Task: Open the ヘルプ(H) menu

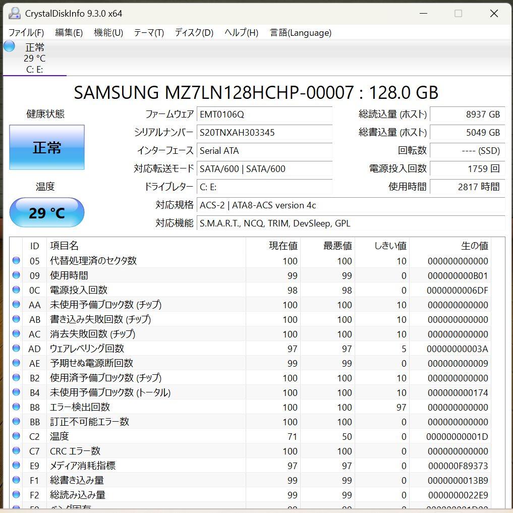Action: coord(242,33)
